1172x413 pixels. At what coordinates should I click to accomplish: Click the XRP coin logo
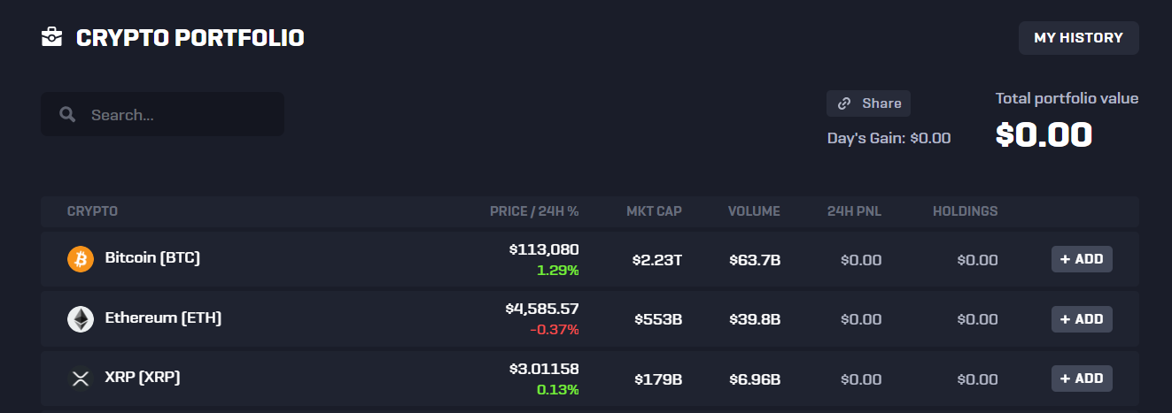tap(81, 379)
